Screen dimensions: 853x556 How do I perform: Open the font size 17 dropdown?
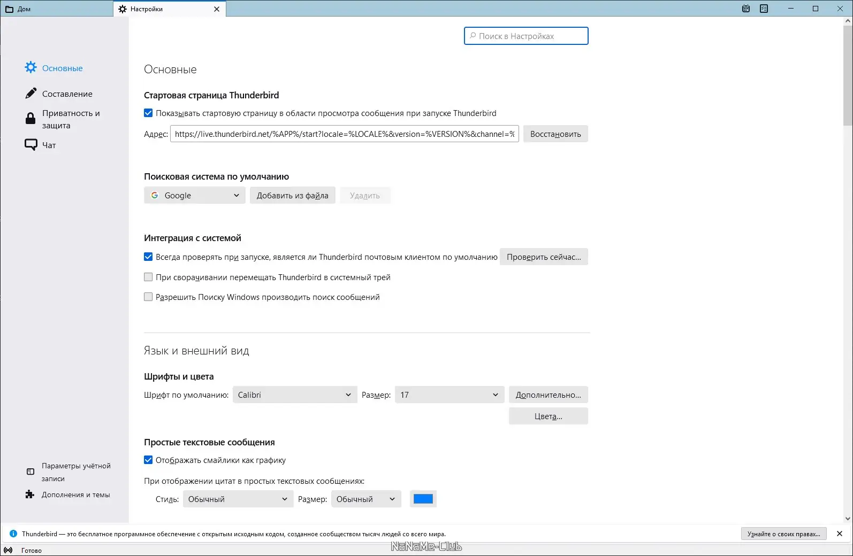[450, 395]
